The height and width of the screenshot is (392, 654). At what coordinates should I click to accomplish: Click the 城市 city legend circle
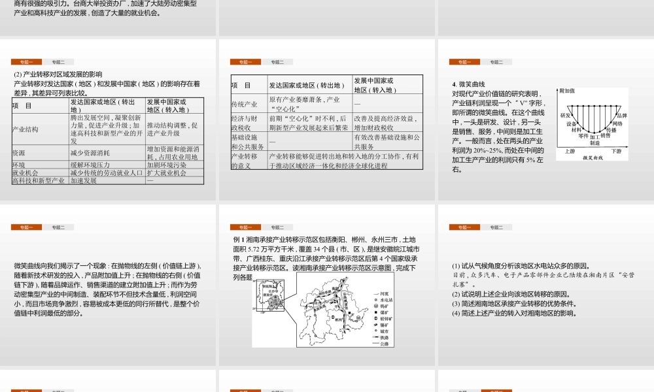(375, 330)
